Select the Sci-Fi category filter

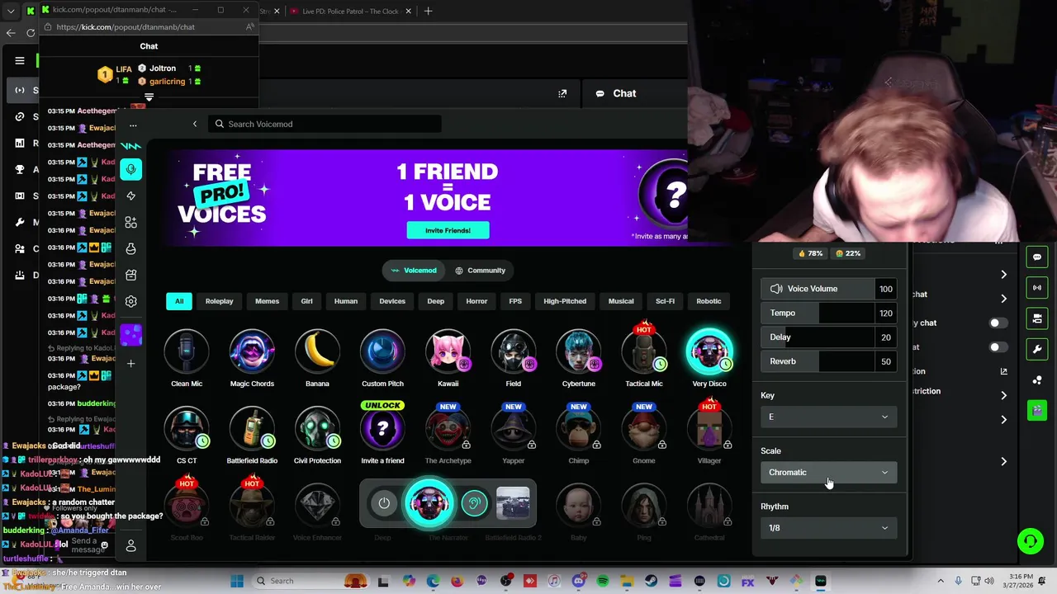click(x=665, y=301)
